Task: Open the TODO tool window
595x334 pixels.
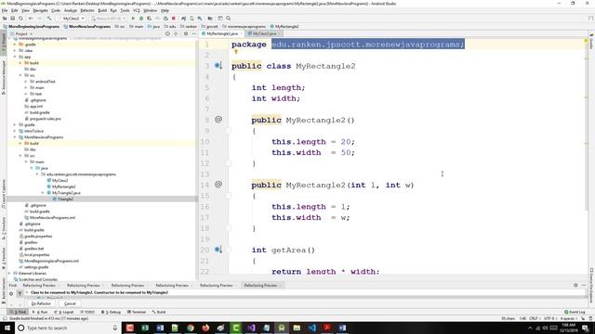Action: pos(87,312)
